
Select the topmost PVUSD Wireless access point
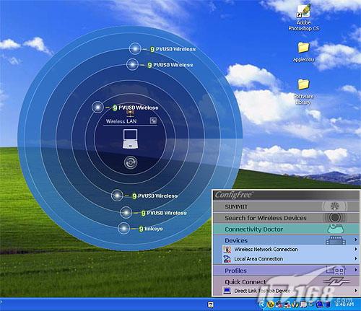(135, 48)
